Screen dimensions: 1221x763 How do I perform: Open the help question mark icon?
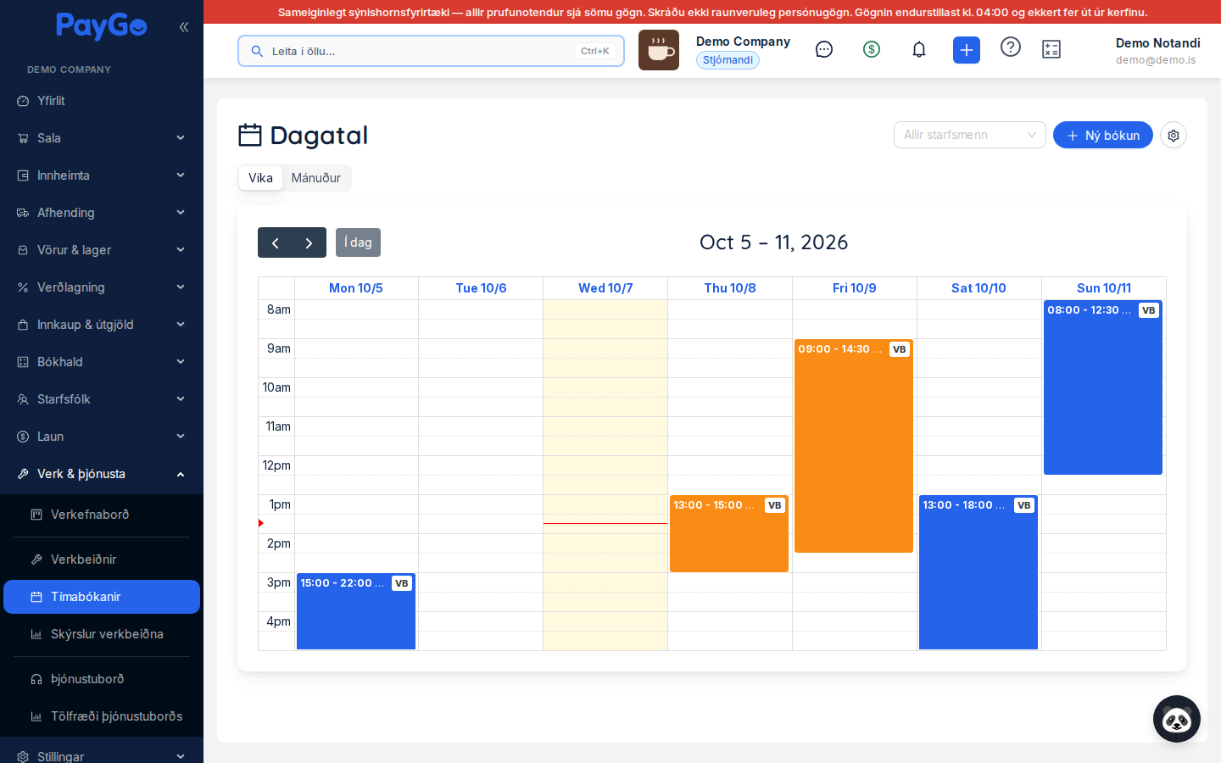coord(1011,47)
